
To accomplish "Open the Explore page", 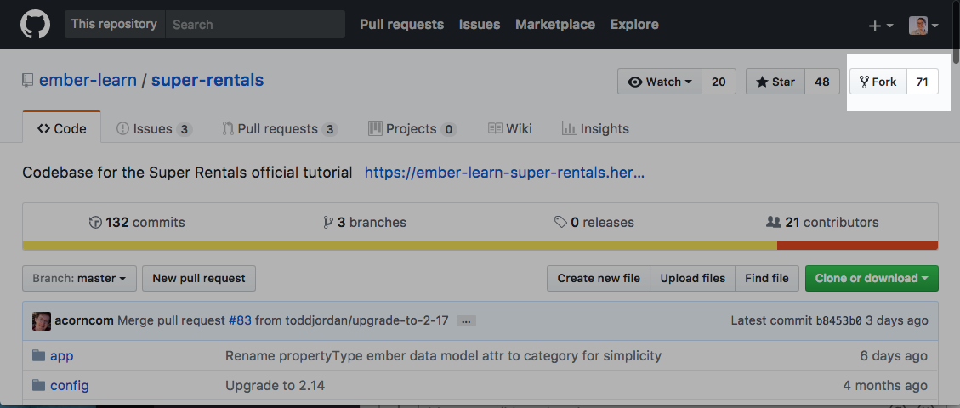I will pos(634,25).
